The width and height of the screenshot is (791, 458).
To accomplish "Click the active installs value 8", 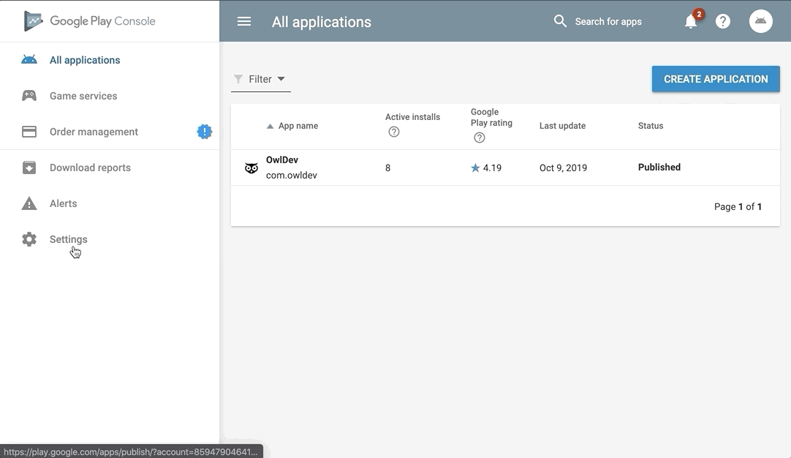I will pyautogui.click(x=387, y=168).
